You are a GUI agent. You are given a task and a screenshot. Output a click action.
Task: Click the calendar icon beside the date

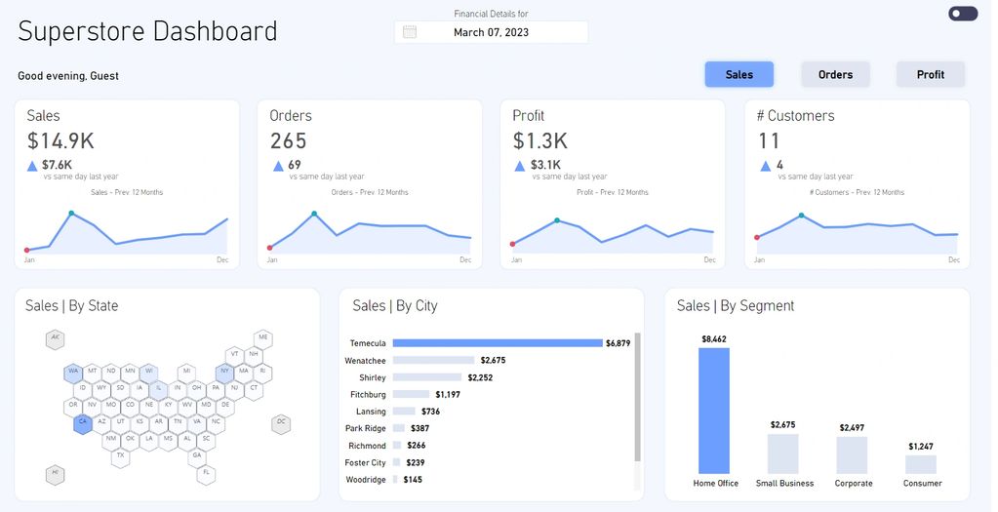410,32
